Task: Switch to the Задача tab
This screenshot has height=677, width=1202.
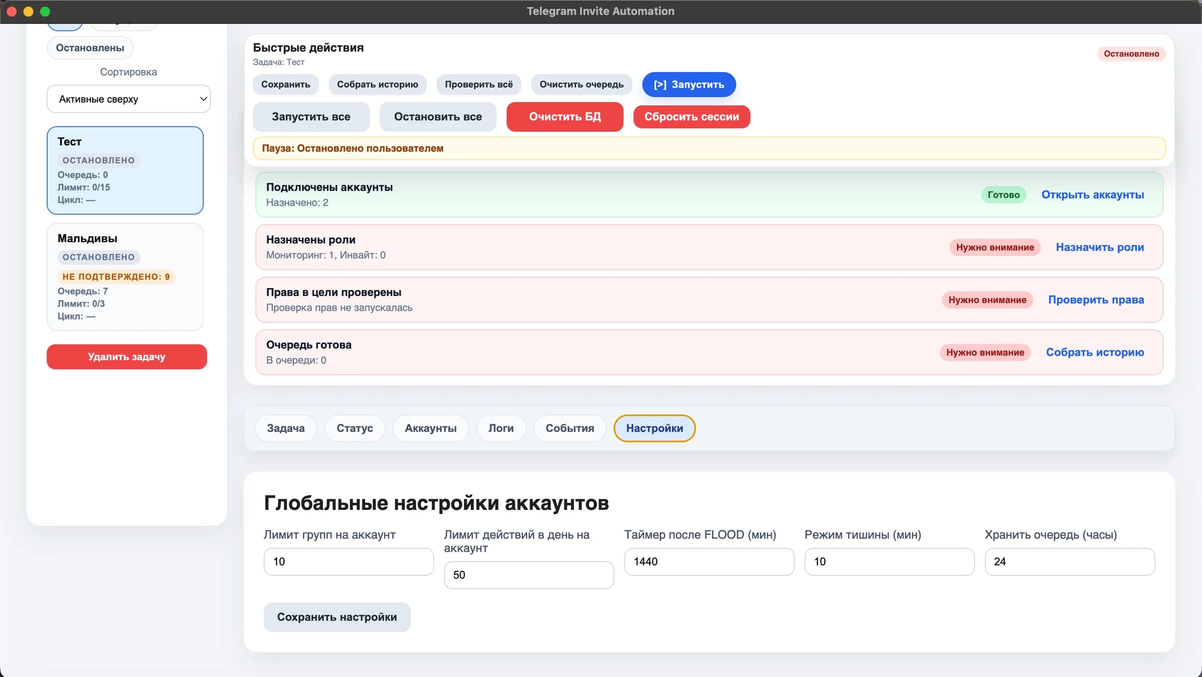Action: 285,428
